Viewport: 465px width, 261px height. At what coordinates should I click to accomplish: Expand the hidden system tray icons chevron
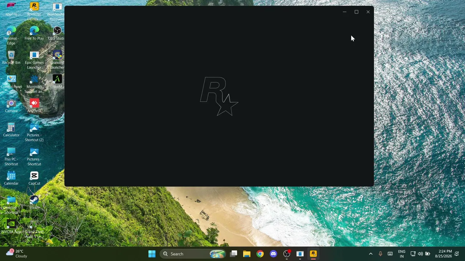point(371,254)
